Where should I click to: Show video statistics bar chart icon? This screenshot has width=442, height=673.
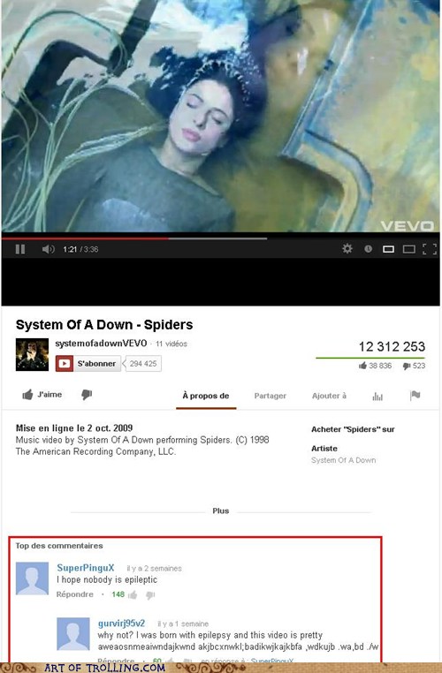[x=377, y=397]
